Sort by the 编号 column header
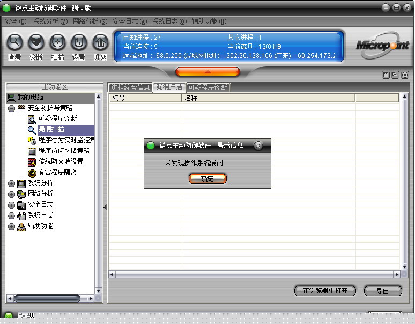 pyautogui.click(x=145, y=98)
